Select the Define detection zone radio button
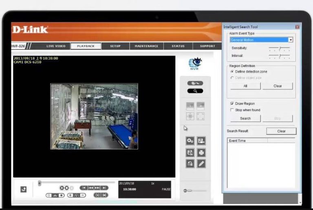The width and height of the screenshot is (313, 210). coord(232,71)
